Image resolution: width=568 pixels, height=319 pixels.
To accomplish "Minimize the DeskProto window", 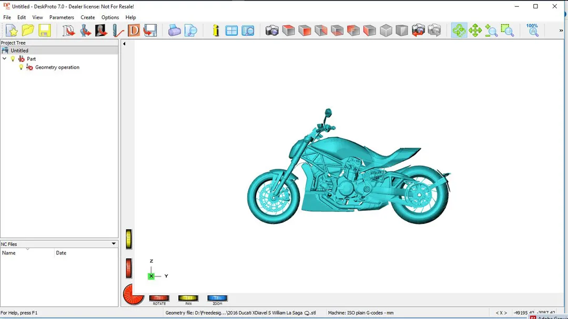I will [517, 6].
